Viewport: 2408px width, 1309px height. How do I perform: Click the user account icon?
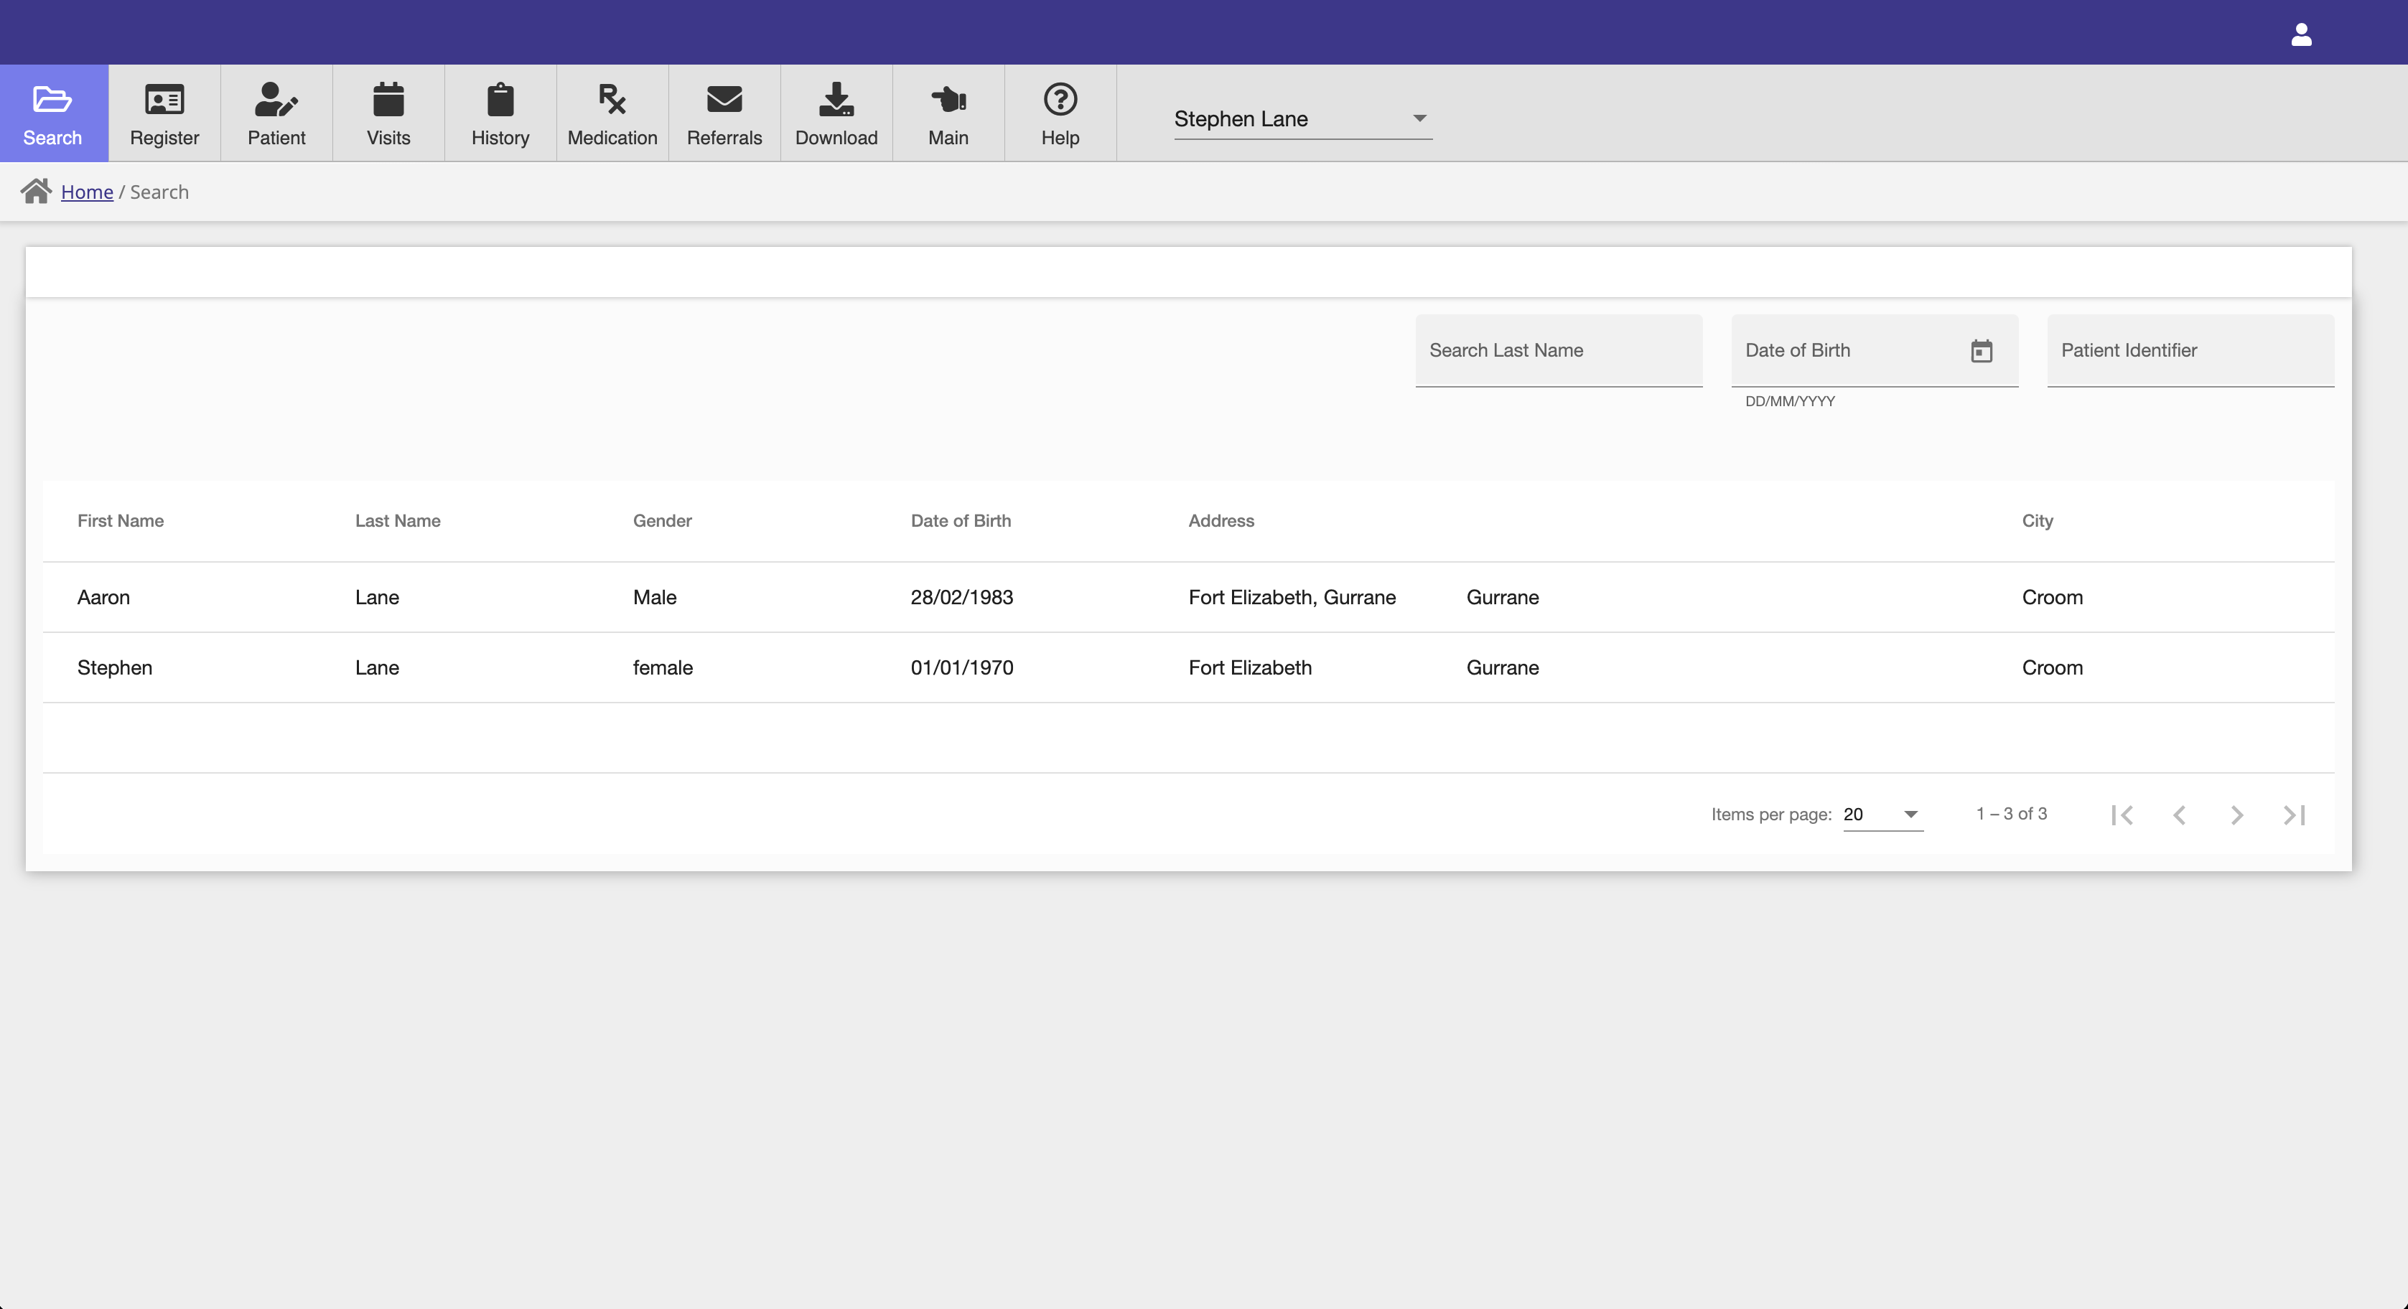[2302, 34]
